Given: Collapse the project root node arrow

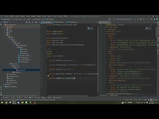Looking at the screenshot, I should pyautogui.click(x=4, y=25).
